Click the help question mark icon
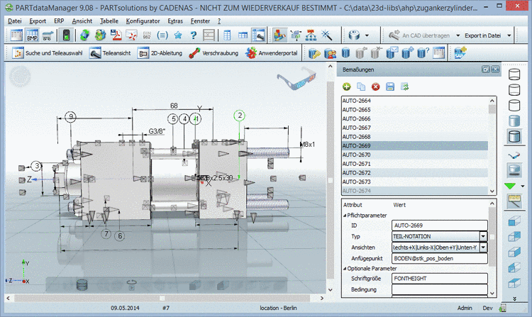532x317 pixels. click(193, 35)
